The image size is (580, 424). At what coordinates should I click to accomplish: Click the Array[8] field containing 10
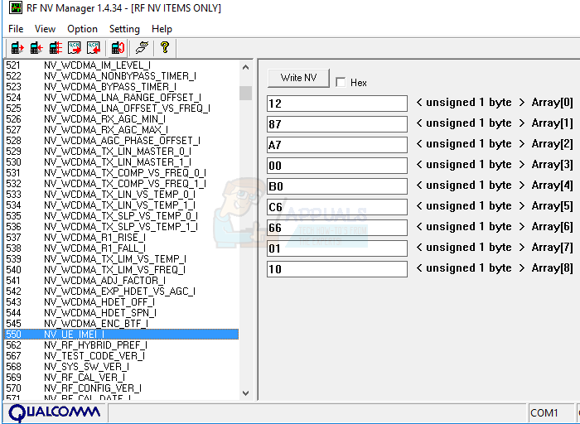tap(337, 269)
